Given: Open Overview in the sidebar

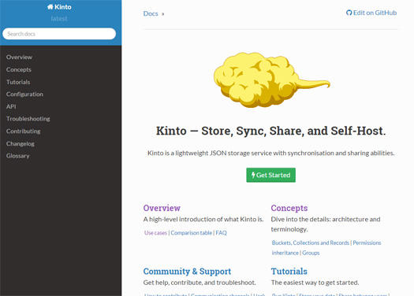Looking at the screenshot, I should [19, 57].
